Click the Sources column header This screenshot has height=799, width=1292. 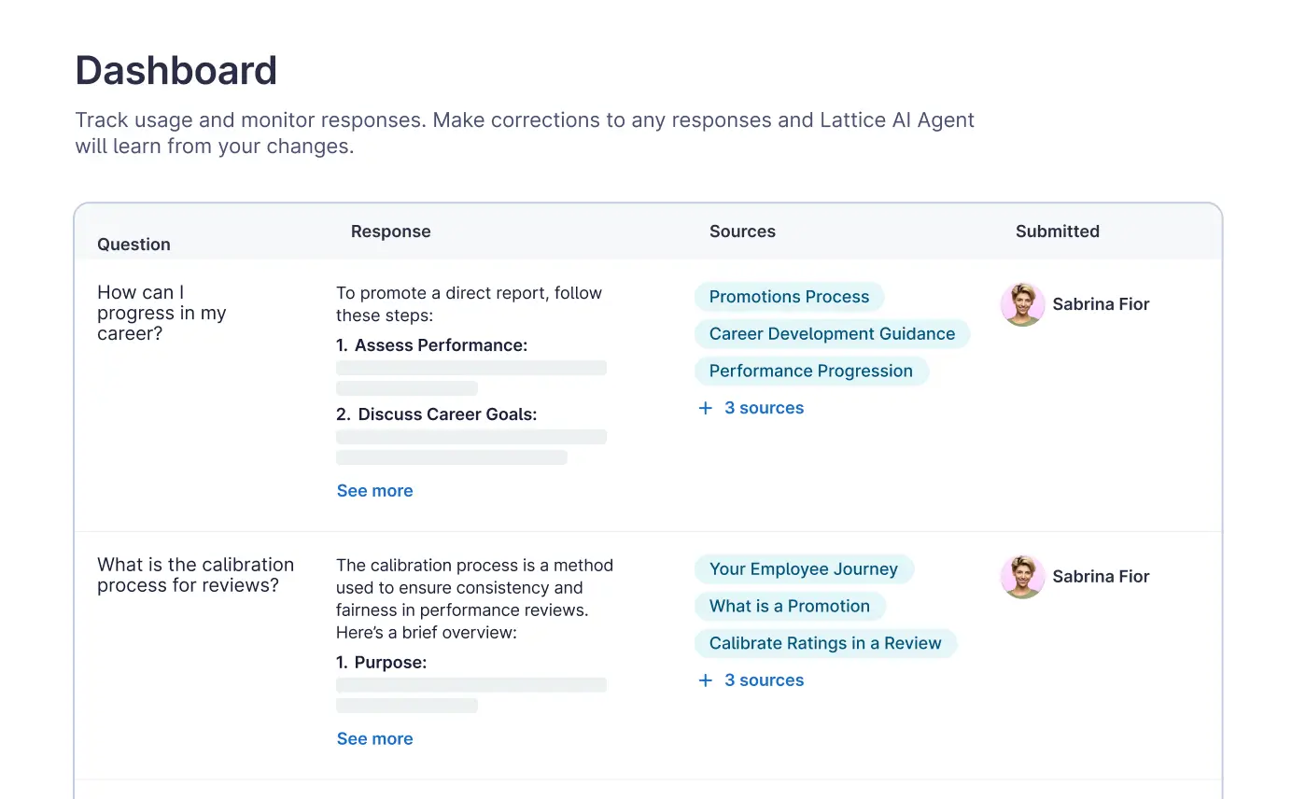point(742,231)
